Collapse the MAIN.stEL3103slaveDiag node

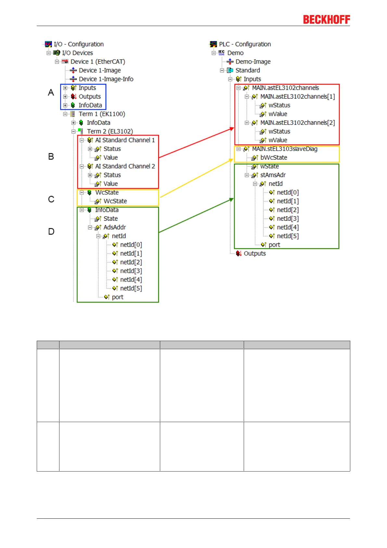(239, 149)
